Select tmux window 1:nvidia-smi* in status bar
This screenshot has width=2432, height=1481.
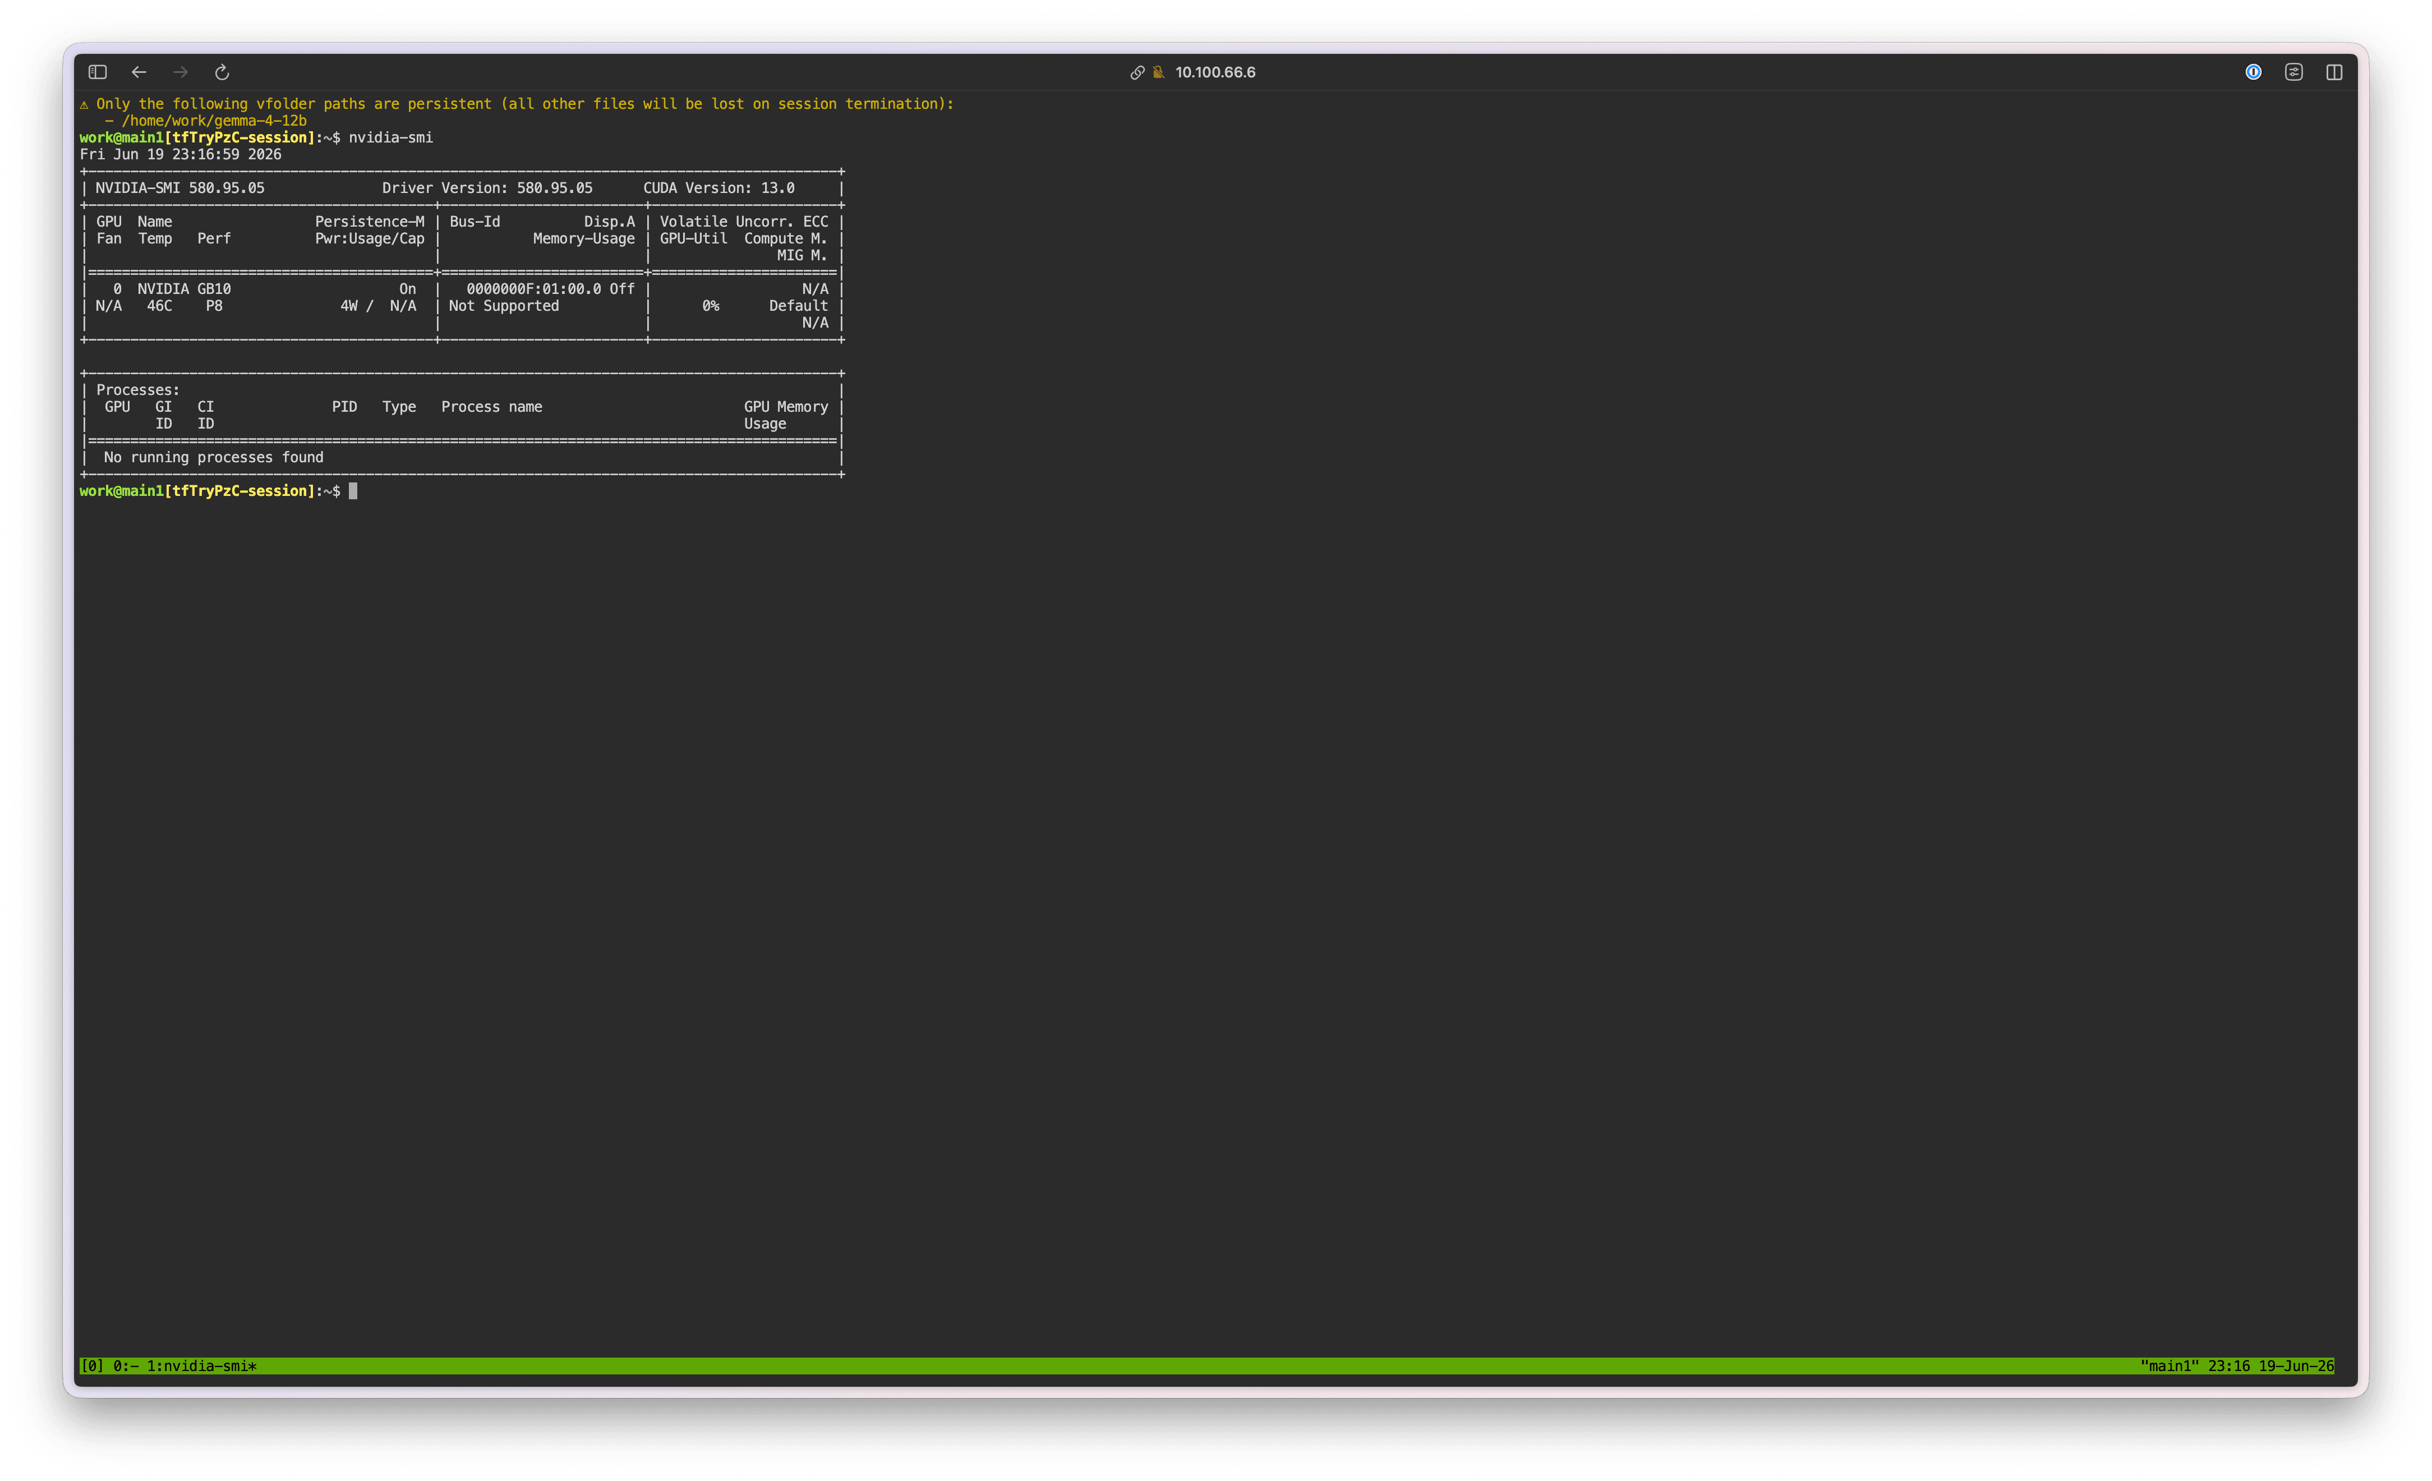coord(201,1367)
